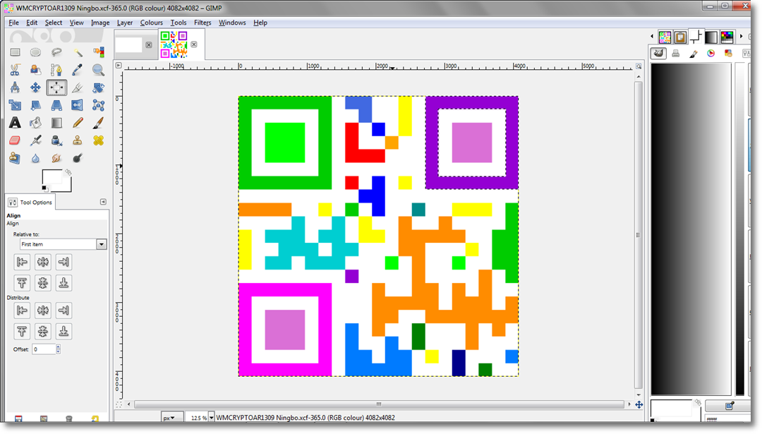Select the Ink tool
Screen dimensions: 762x434
click(x=56, y=140)
